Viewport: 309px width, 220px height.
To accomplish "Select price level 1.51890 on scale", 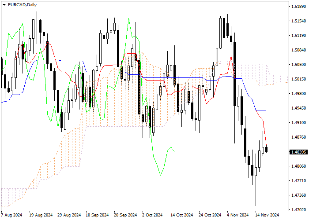I will click(x=299, y=7).
